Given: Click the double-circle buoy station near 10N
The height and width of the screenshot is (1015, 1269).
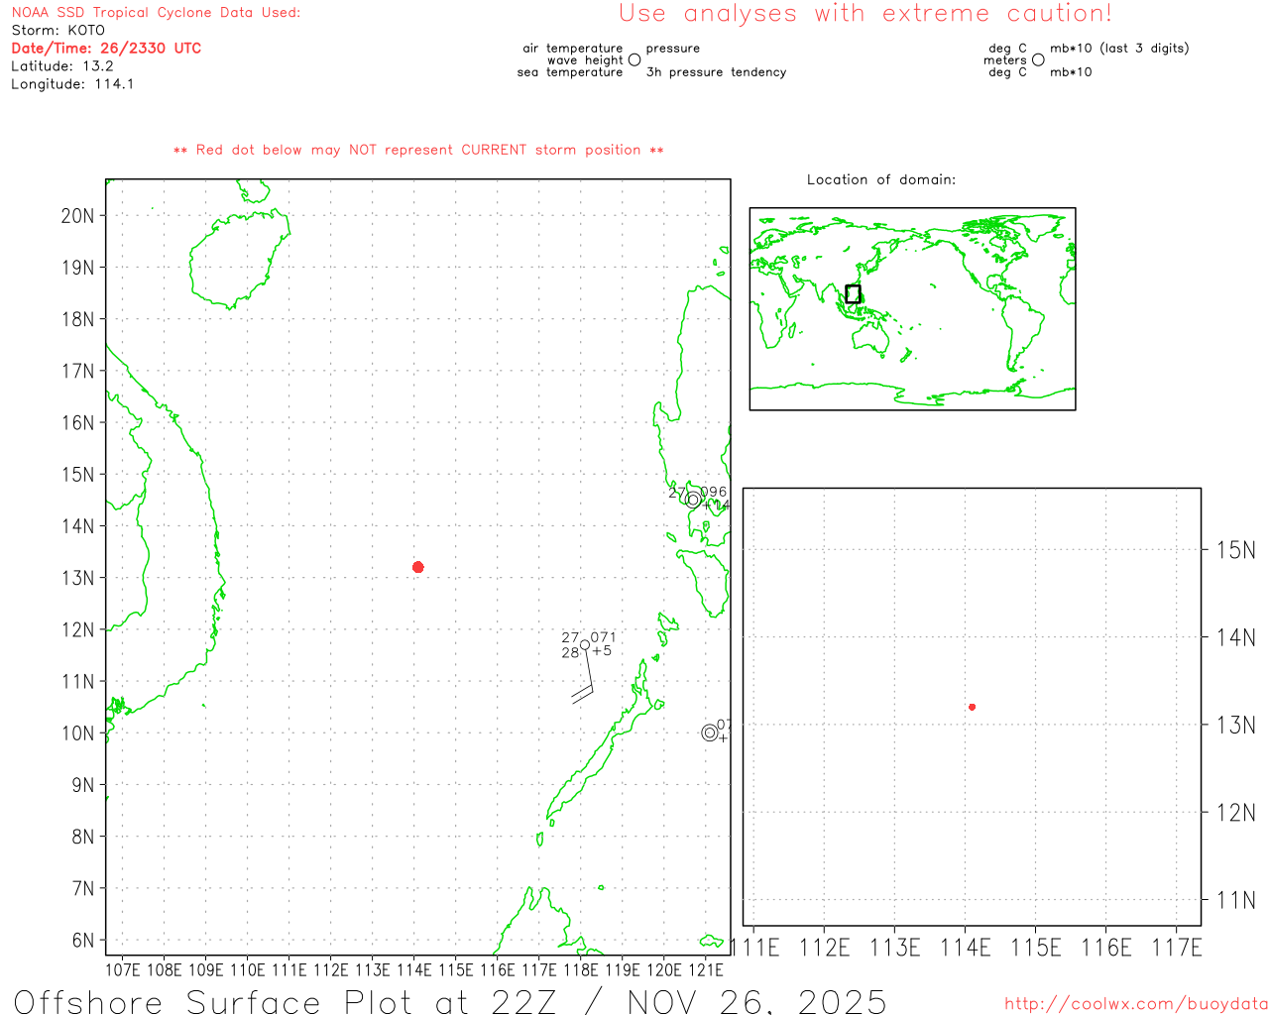Looking at the screenshot, I should pos(710,733).
